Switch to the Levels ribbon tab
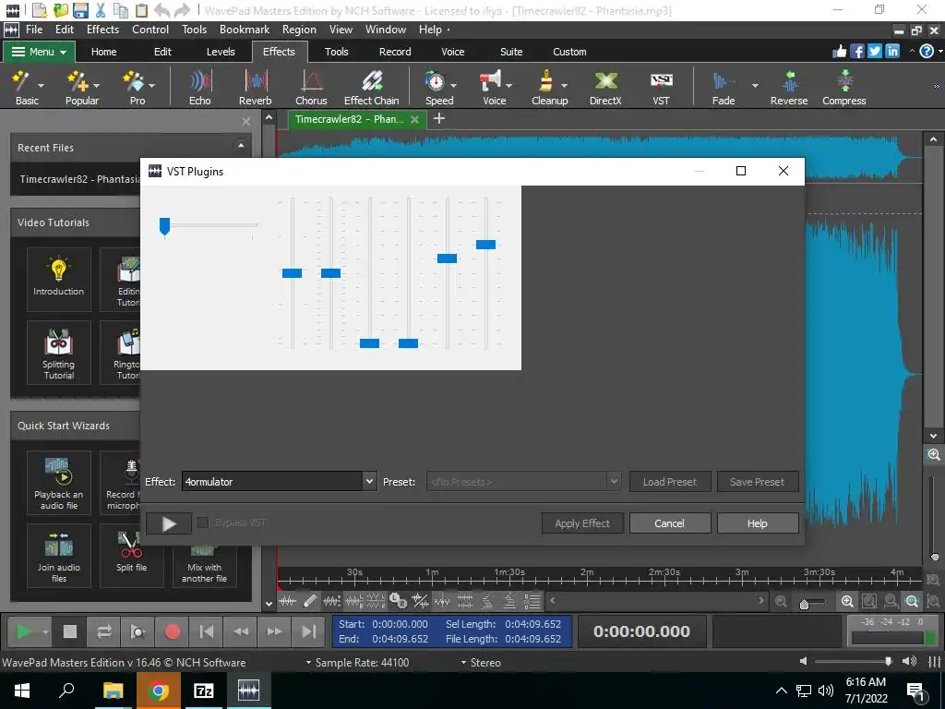 pos(221,52)
